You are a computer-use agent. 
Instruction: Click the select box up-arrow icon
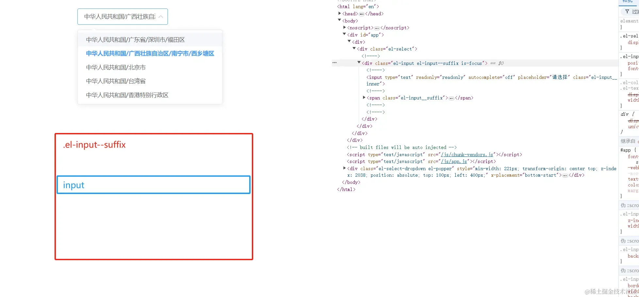pos(161,17)
